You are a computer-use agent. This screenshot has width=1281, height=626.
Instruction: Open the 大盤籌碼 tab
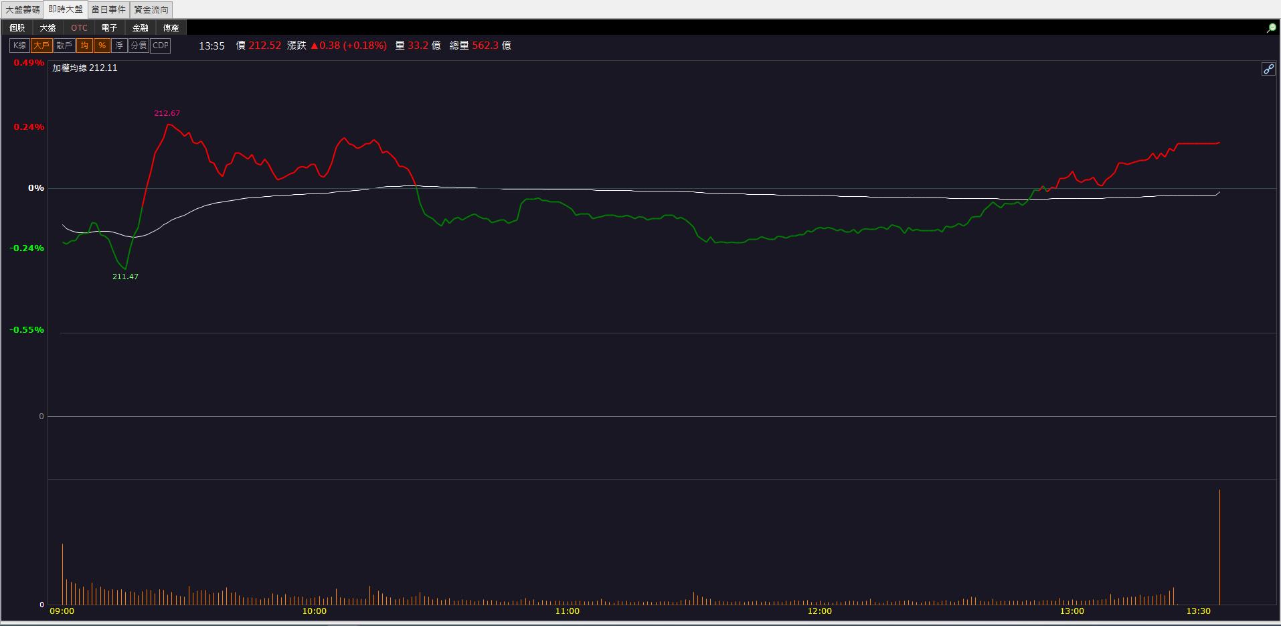pos(23,9)
